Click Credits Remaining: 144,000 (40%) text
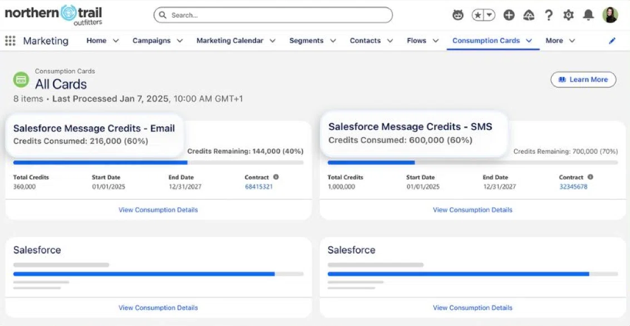Viewport: 630px width, 326px height. pos(245,152)
